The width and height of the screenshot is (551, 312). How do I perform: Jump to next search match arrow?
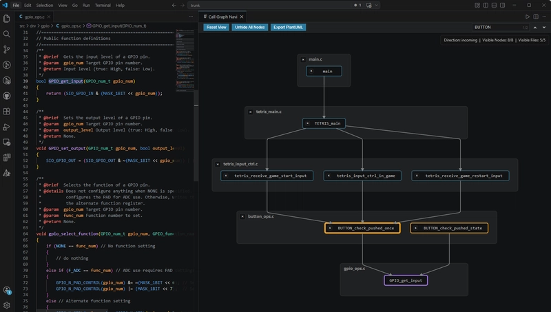544,28
